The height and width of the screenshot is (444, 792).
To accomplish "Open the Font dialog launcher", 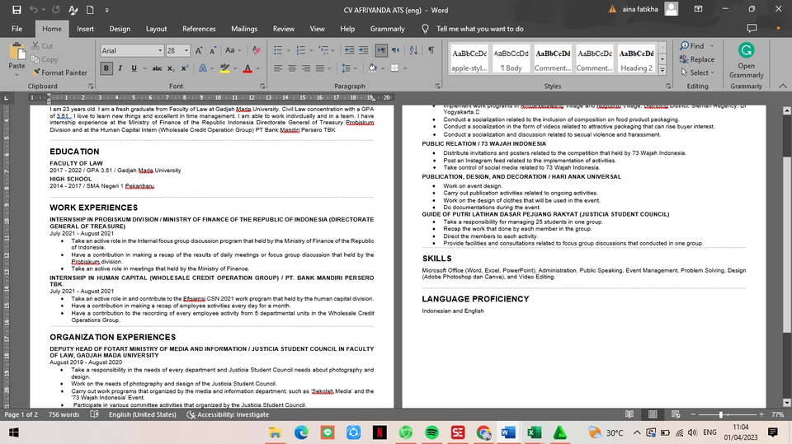I will [262, 86].
